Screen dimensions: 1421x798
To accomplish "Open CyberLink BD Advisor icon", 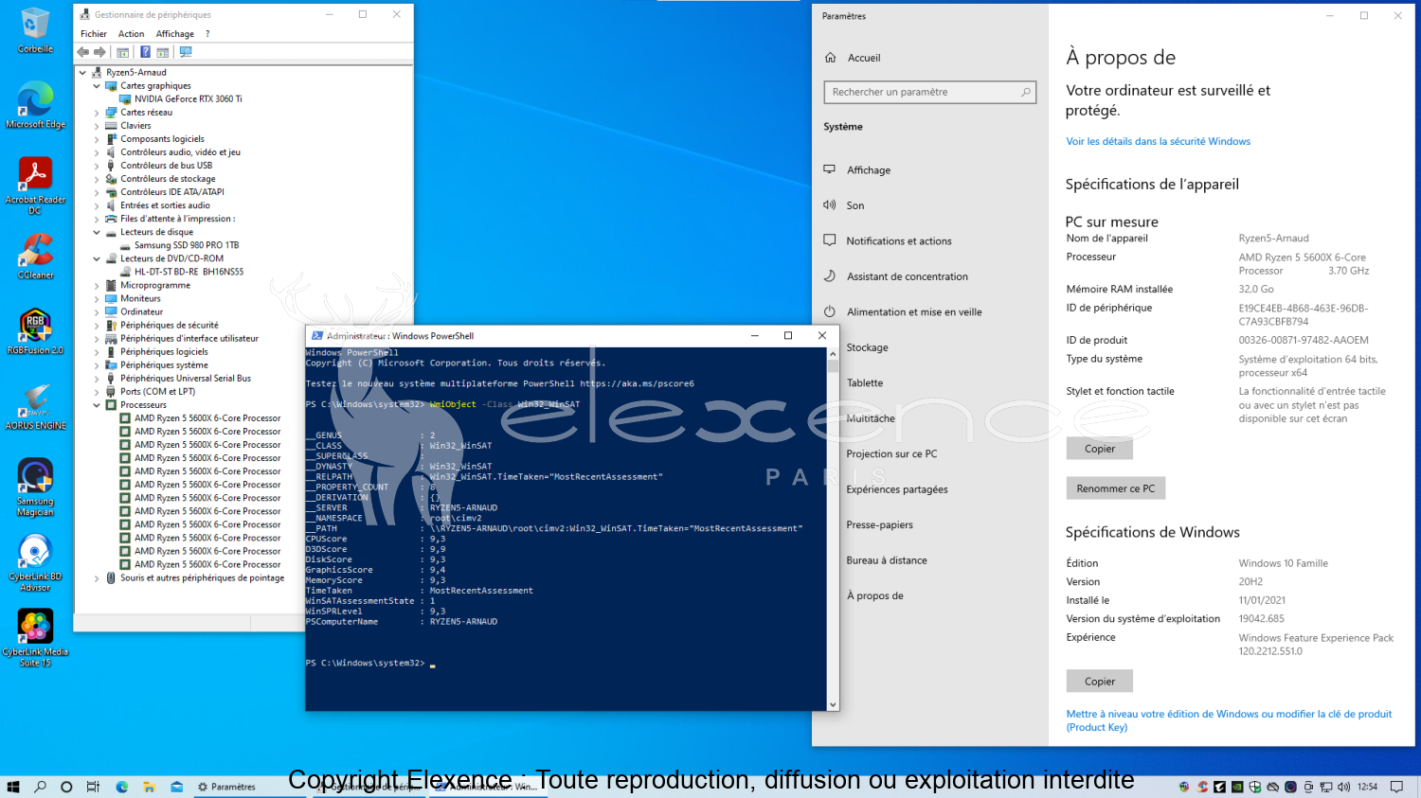I will coord(35,562).
